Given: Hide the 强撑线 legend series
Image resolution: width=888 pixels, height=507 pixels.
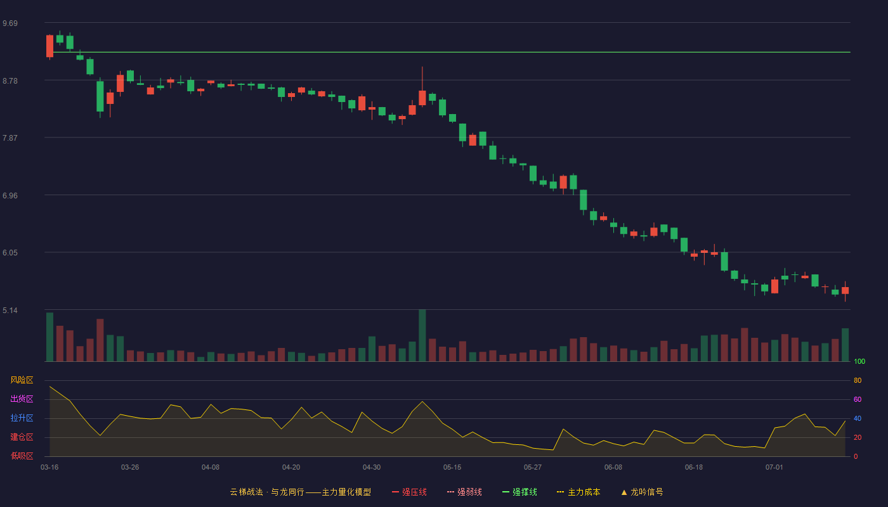Looking at the screenshot, I should click(x=519, y=492).
